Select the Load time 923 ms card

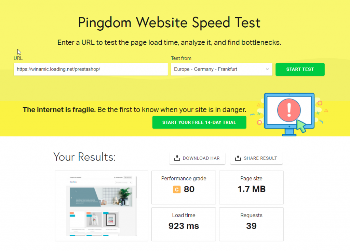[184, 224]
